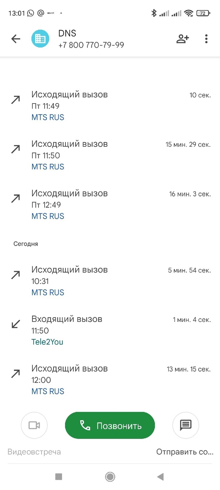Select today's 10:31 outgoing call entry
The height and width of the screenshot is (490, 220).
pyautogui.click(x=110, y=281)
